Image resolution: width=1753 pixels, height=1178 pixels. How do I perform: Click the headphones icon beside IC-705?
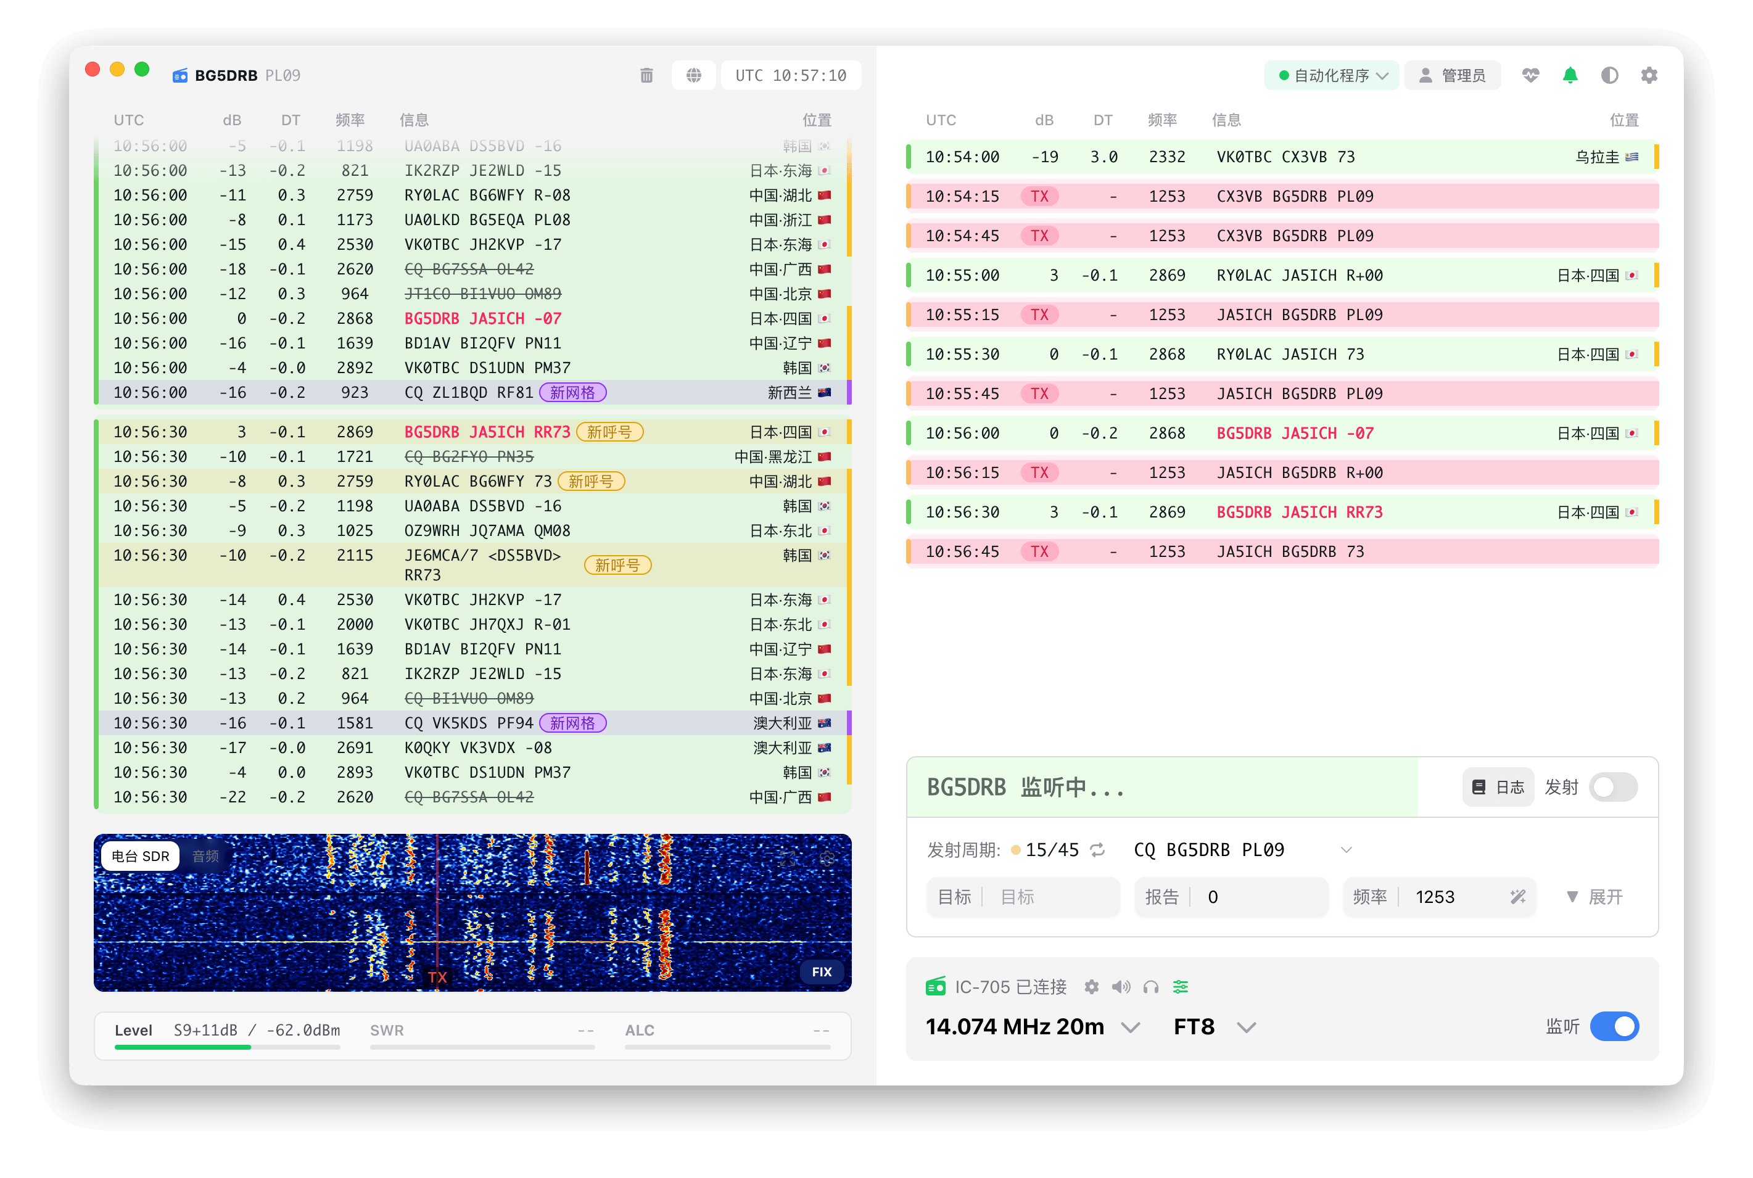click(x=1150, y=987)
